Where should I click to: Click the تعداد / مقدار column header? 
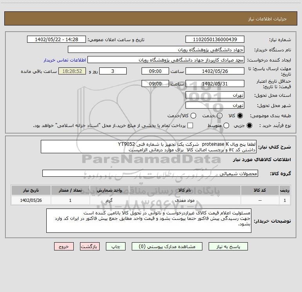pos(70,190)
